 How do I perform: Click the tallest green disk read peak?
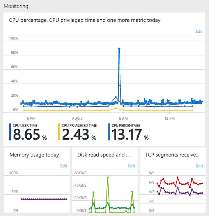tap(108, 177)
